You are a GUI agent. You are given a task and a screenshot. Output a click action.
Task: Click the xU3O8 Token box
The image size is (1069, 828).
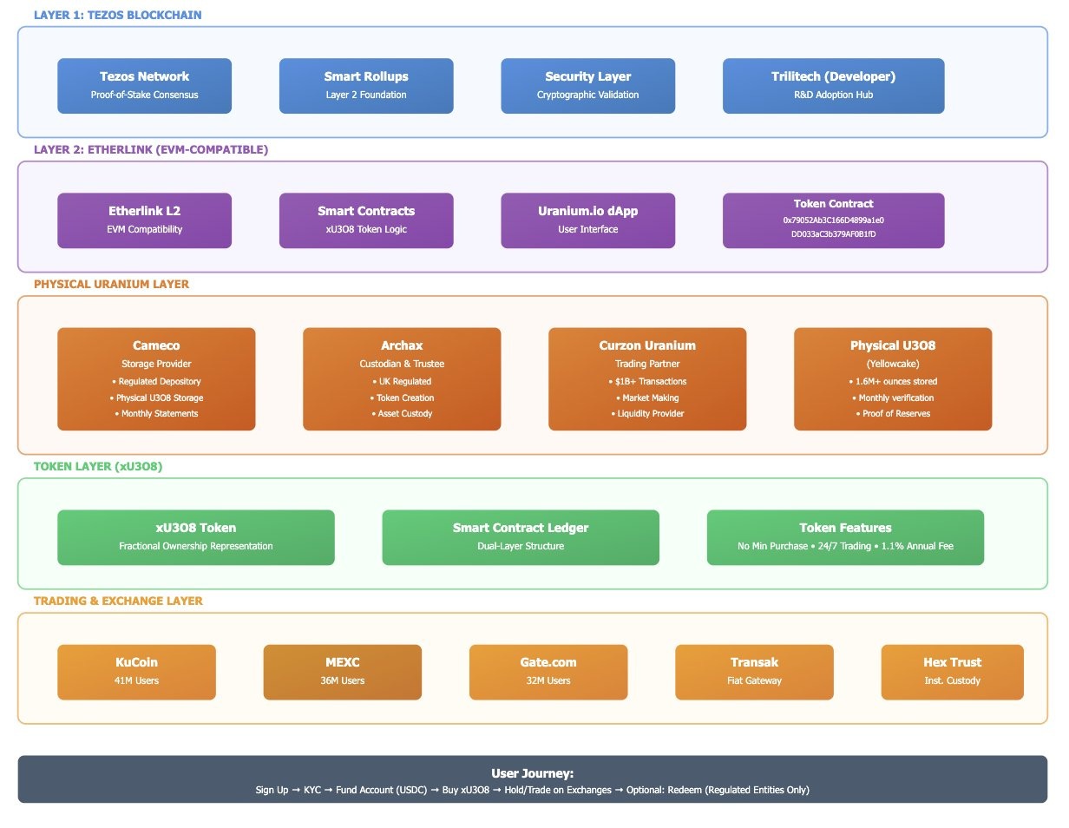point(196,537)
